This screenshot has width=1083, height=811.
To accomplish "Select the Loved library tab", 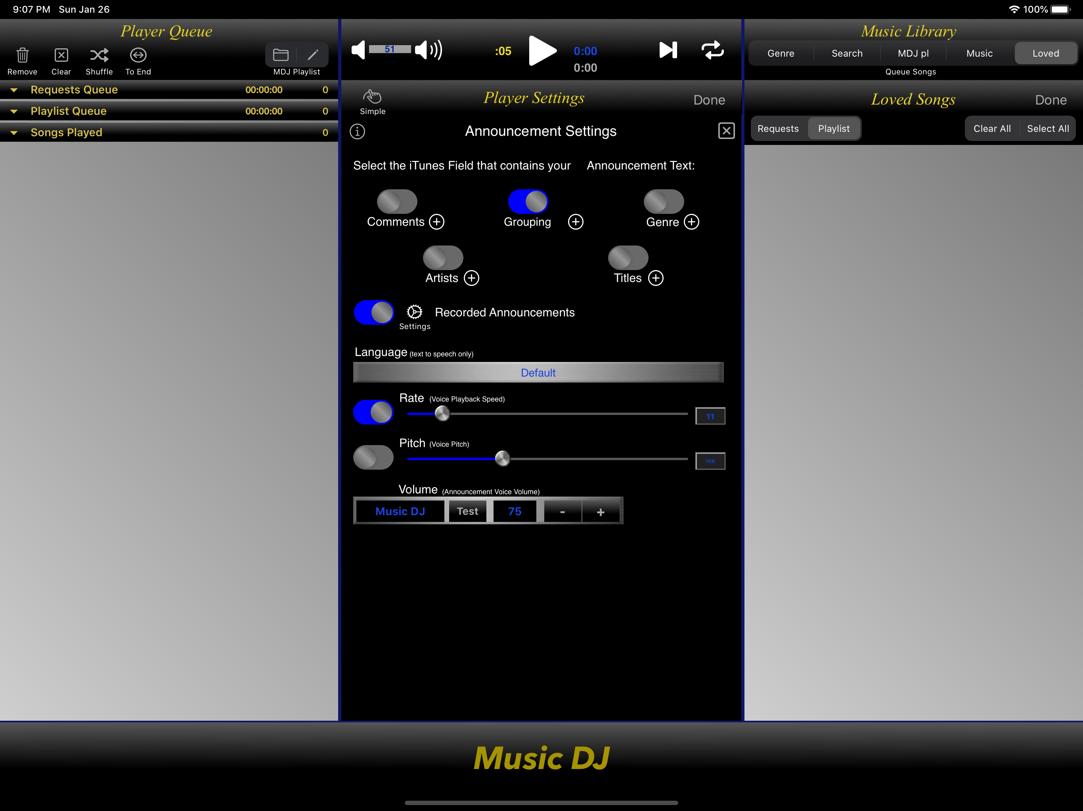I will 1046,53.
